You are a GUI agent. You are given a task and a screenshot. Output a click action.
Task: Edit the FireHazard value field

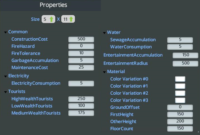[x=81, y=46]
